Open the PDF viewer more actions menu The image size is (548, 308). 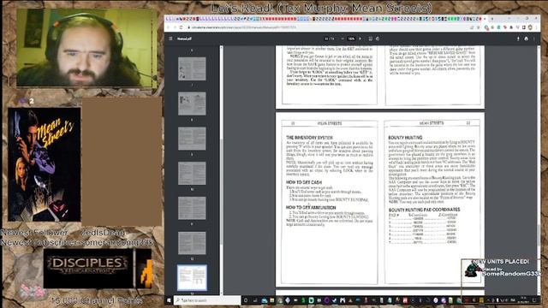(534, 38)
